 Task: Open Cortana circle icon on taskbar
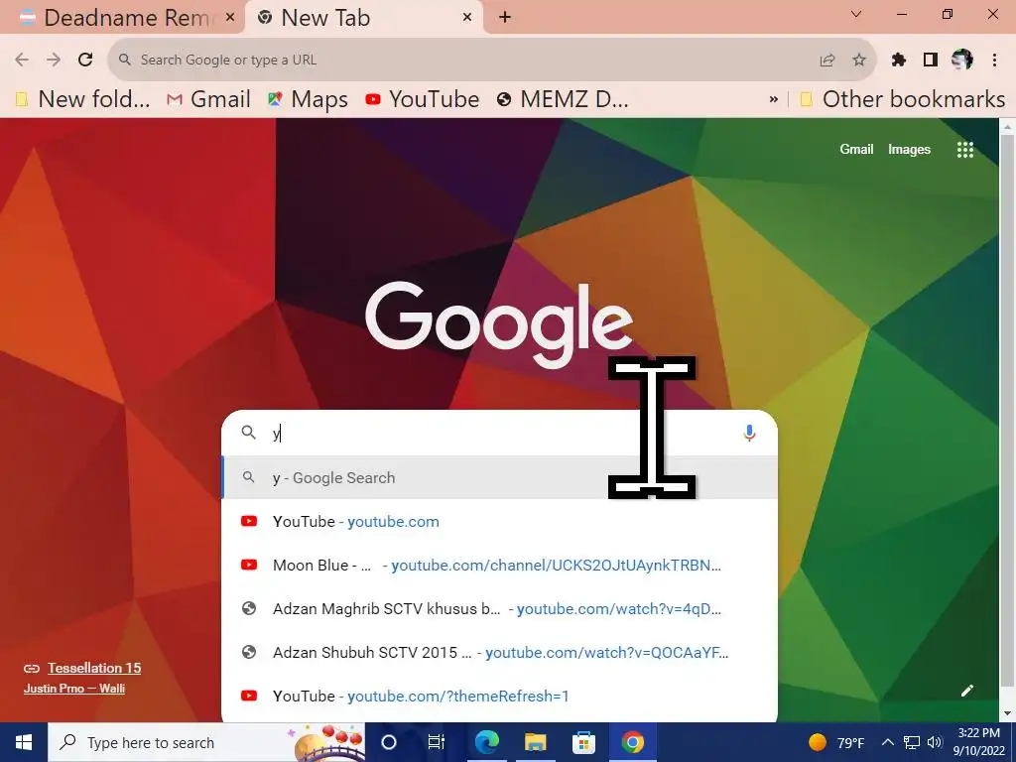click(389, 742)
